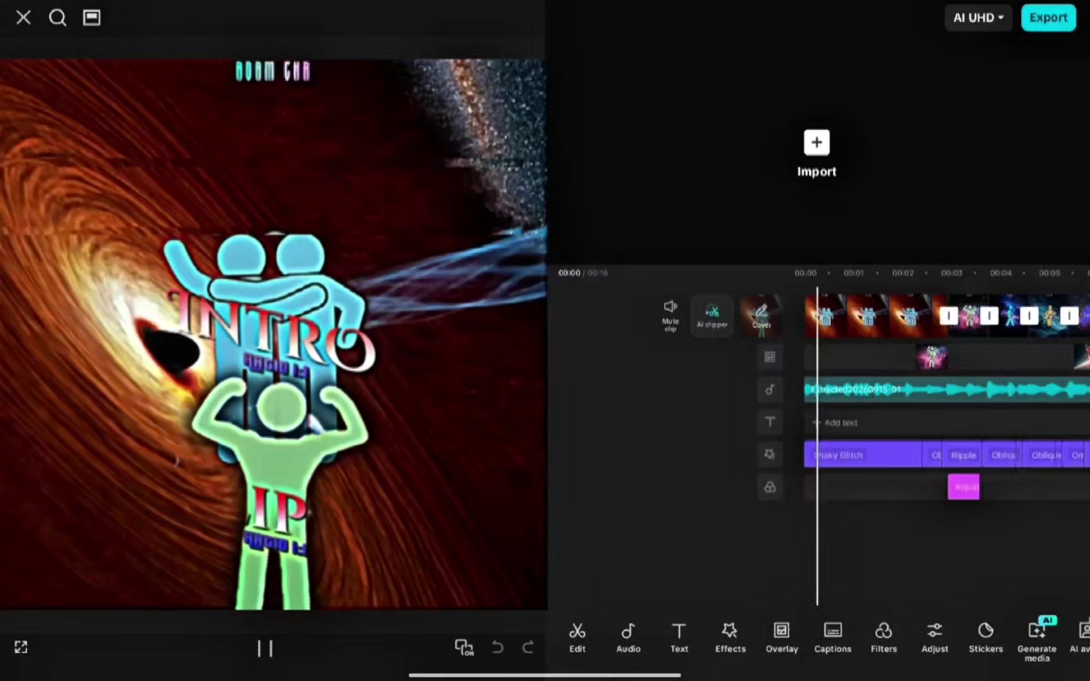Select the Shaky Glitch effect clip

[x=862, y=455]
